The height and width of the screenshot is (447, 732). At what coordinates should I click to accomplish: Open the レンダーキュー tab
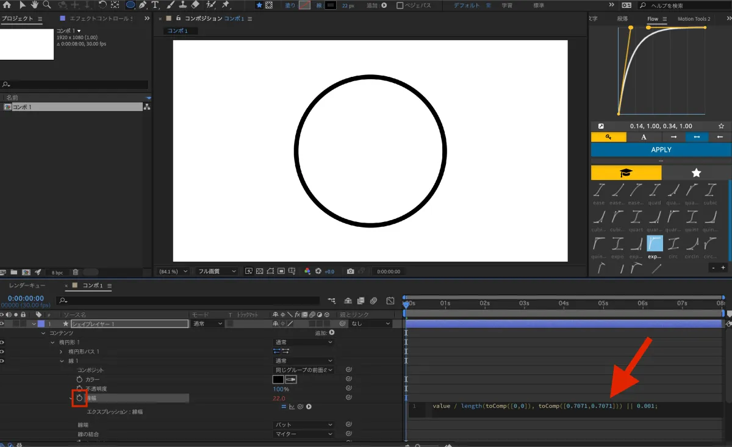point(27,285)
